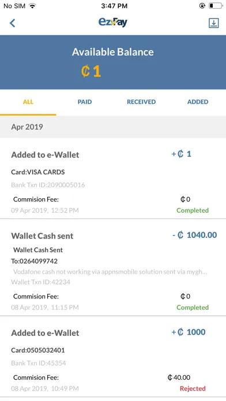
Task: Tap the red Rejected status label
Action: [193, 388]
